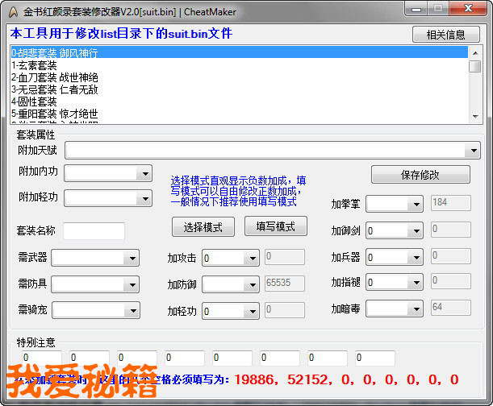Click the scroll-down arrow of the suit list

475,117
